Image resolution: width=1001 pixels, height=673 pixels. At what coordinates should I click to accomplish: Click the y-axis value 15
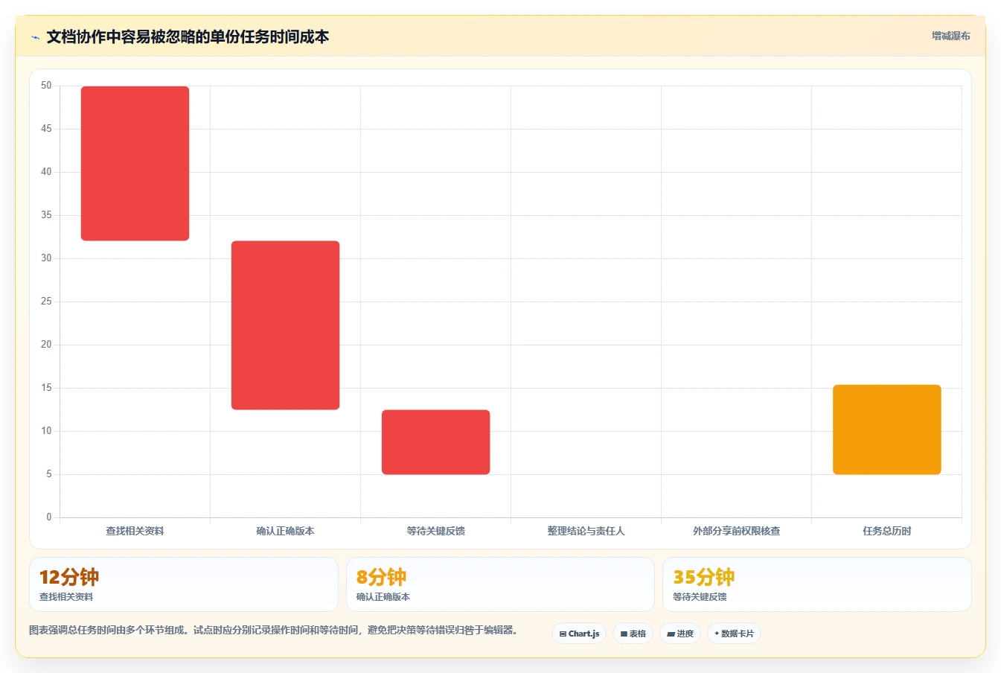46,388
